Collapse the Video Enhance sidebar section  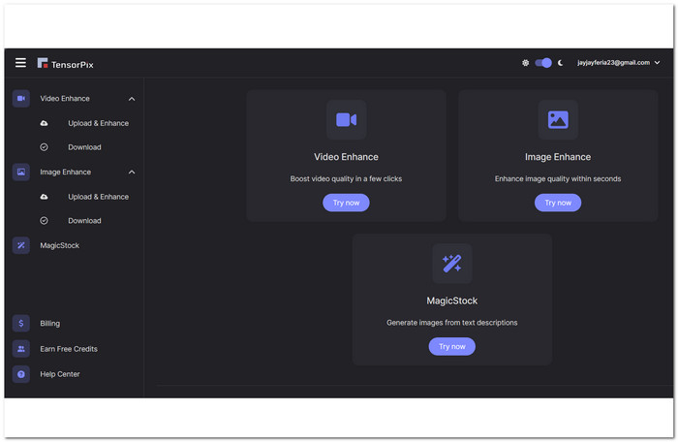pos(132,99)
